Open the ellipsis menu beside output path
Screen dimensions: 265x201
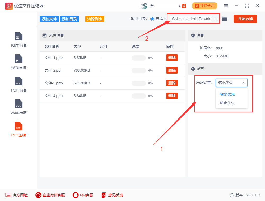[x=216, y=19]
